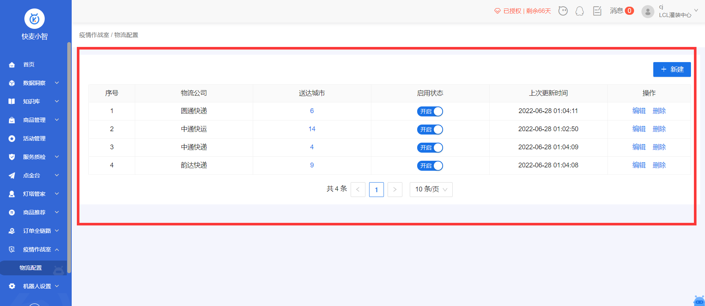Click the notes edit icon in header
This screenshot has width=705, height=306.
[597, 11]
